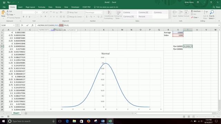Select the Stdev value cell 1200
The image size is (221, 124).
178,35
